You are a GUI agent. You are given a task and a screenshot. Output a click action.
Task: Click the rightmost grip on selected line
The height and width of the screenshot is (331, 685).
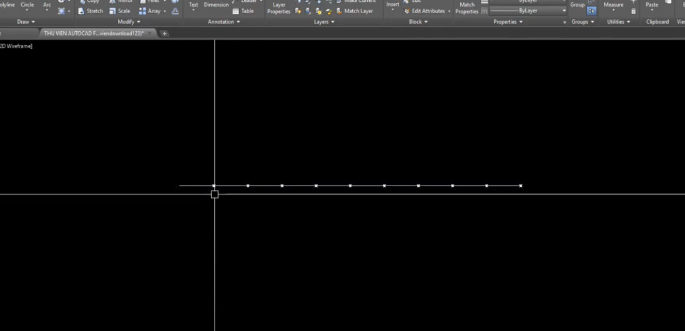pos(521,185)
